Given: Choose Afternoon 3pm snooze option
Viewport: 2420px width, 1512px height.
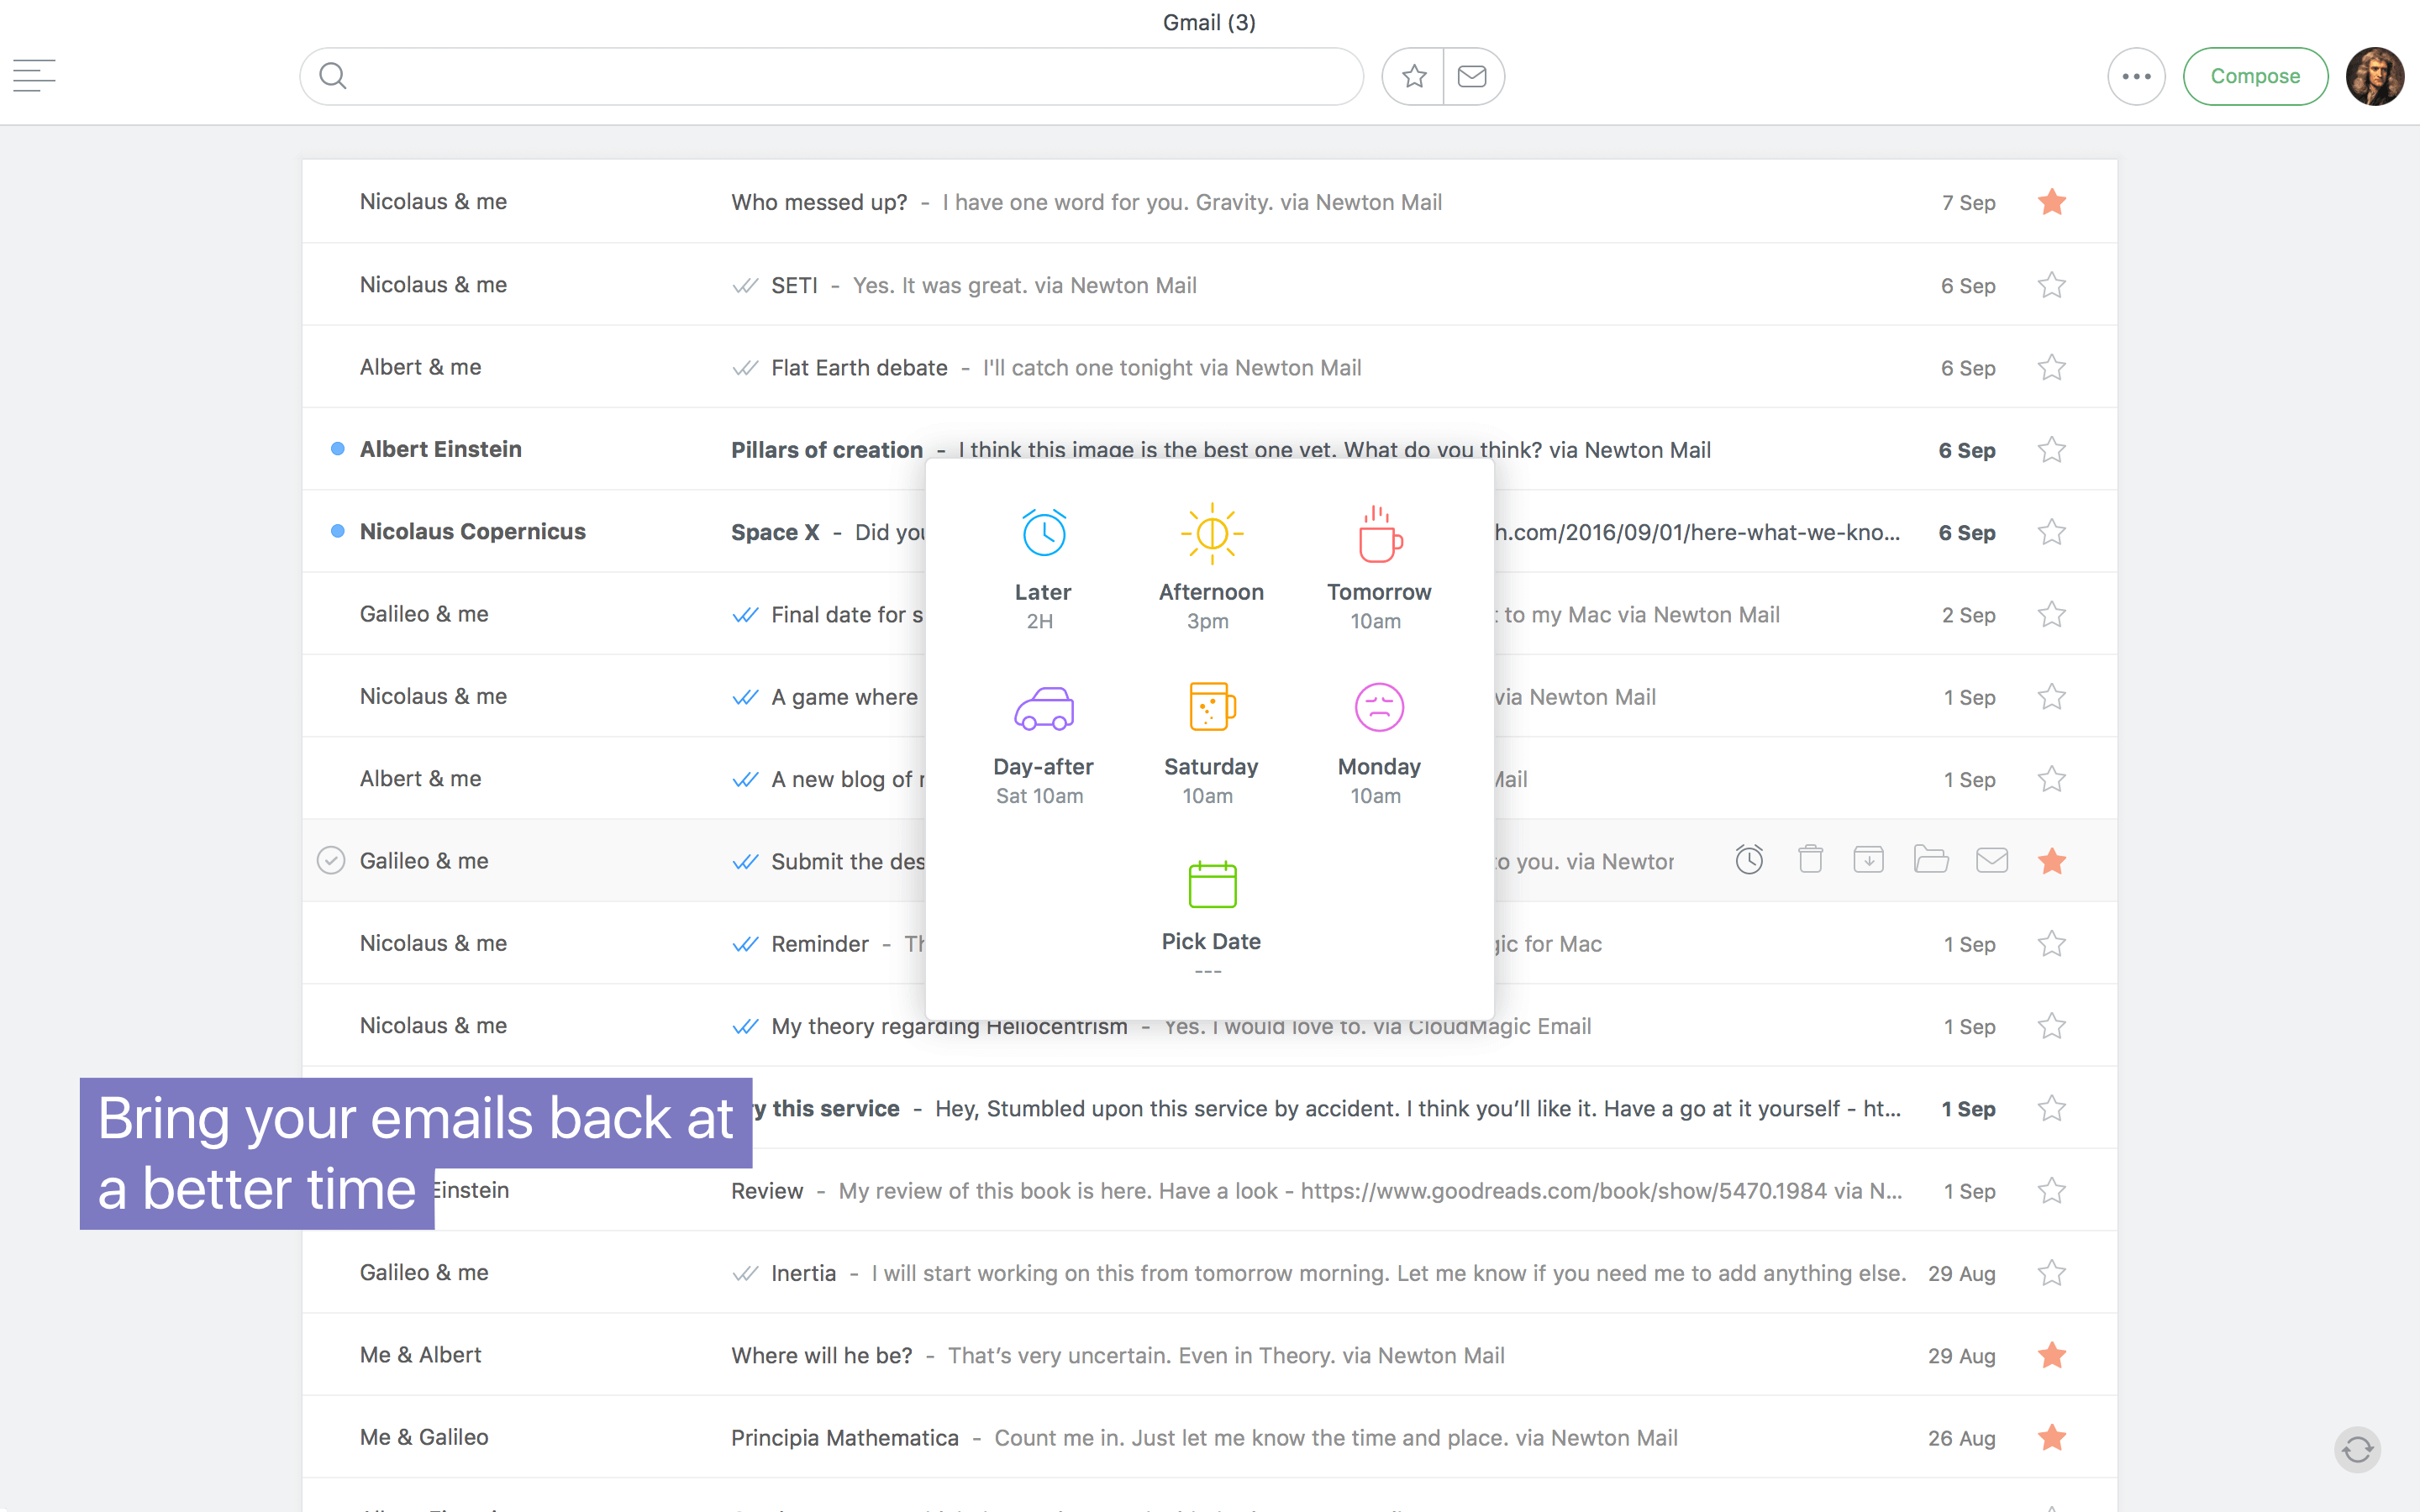Looking at the screenshot, I should pyautogui.click(x=1211, y=569).
